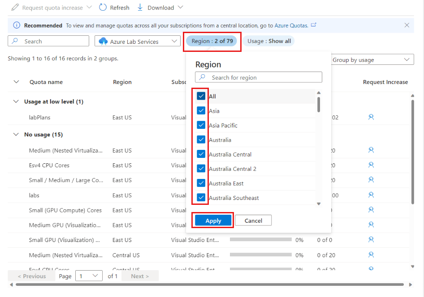
Task: Uncheck the All regions checkbox
Action: point(201,96)
